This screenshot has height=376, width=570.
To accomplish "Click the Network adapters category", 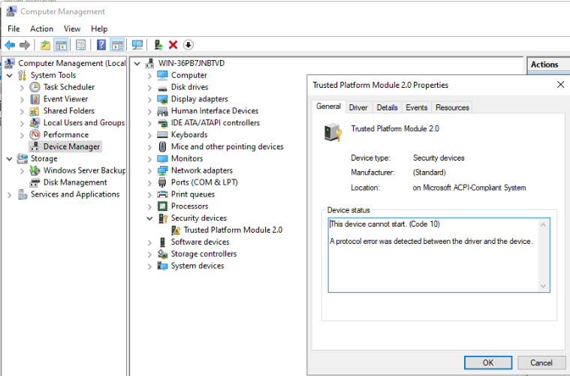I will 202,170.
